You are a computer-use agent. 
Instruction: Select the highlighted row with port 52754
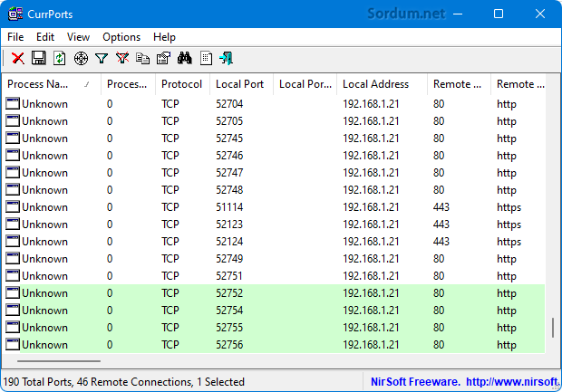pos(275,310)
